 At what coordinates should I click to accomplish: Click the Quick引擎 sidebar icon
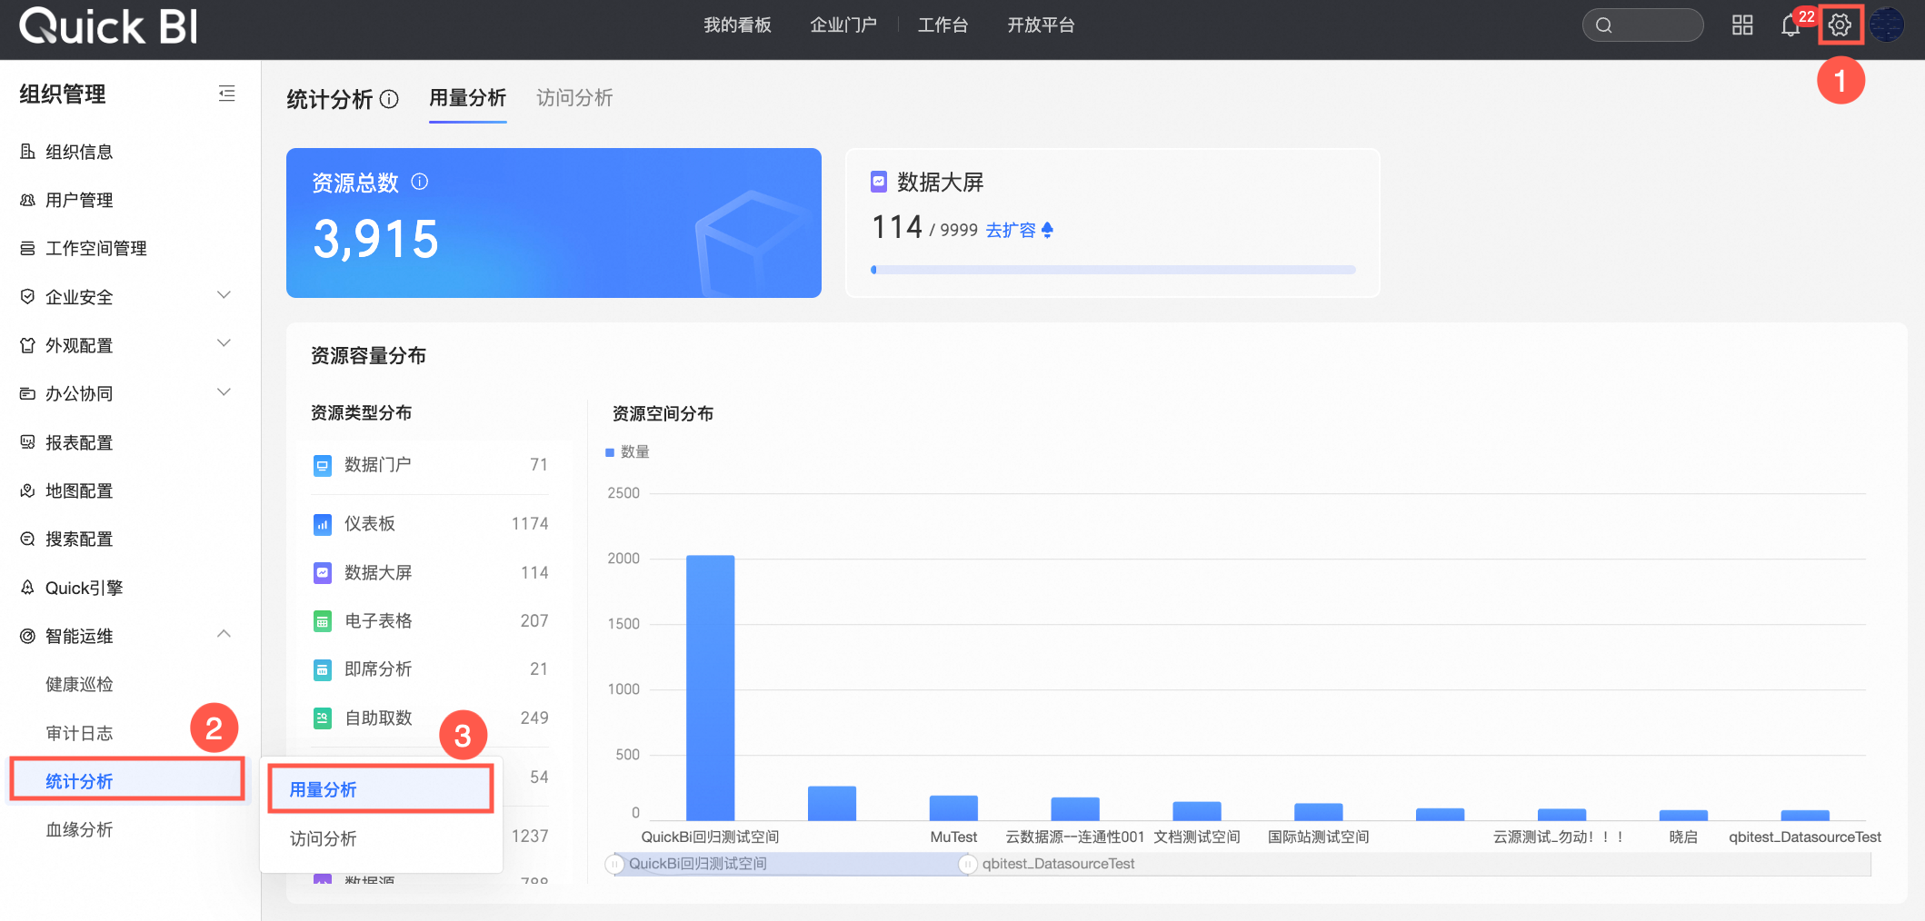point(28,588)
